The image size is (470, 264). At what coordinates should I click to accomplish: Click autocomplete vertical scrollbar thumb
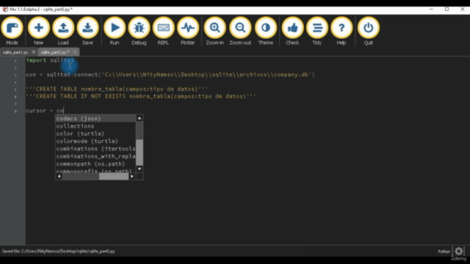click(x=140, y=152)
